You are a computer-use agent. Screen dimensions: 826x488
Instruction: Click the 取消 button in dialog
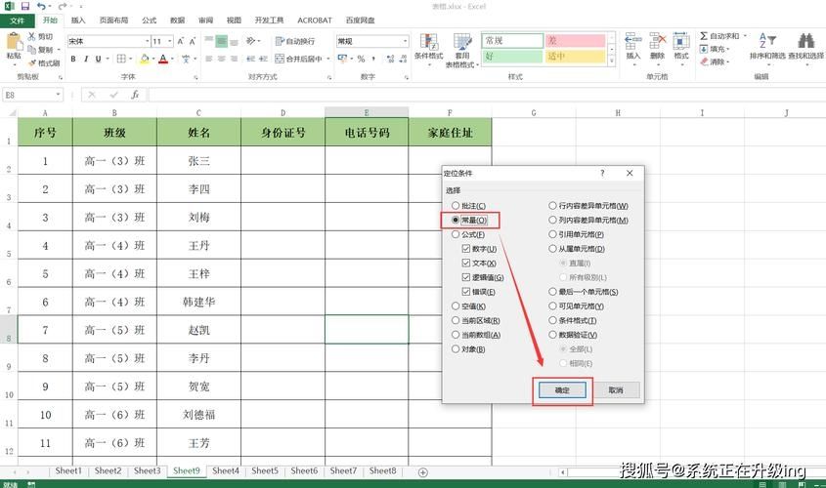616,390
